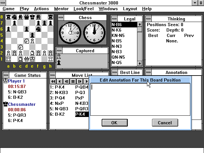This screenshot has width=204, height=153.
Task: Click the black queen on d8
Action: (x=26, y=17)
